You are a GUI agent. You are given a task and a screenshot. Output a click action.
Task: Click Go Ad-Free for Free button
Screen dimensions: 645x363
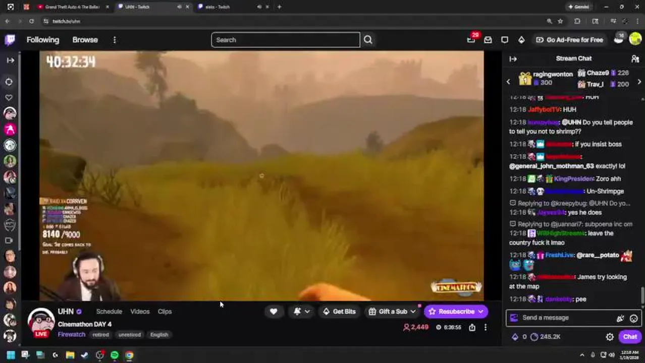pyautogui.click(x=569, y=40)
